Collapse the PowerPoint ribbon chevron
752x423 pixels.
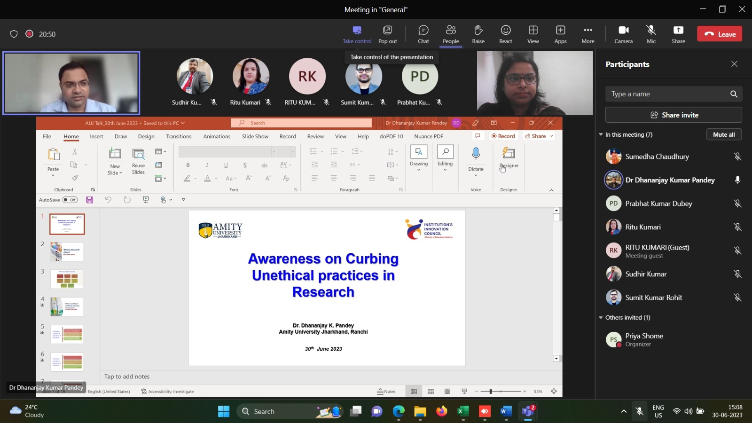point(551,190)
